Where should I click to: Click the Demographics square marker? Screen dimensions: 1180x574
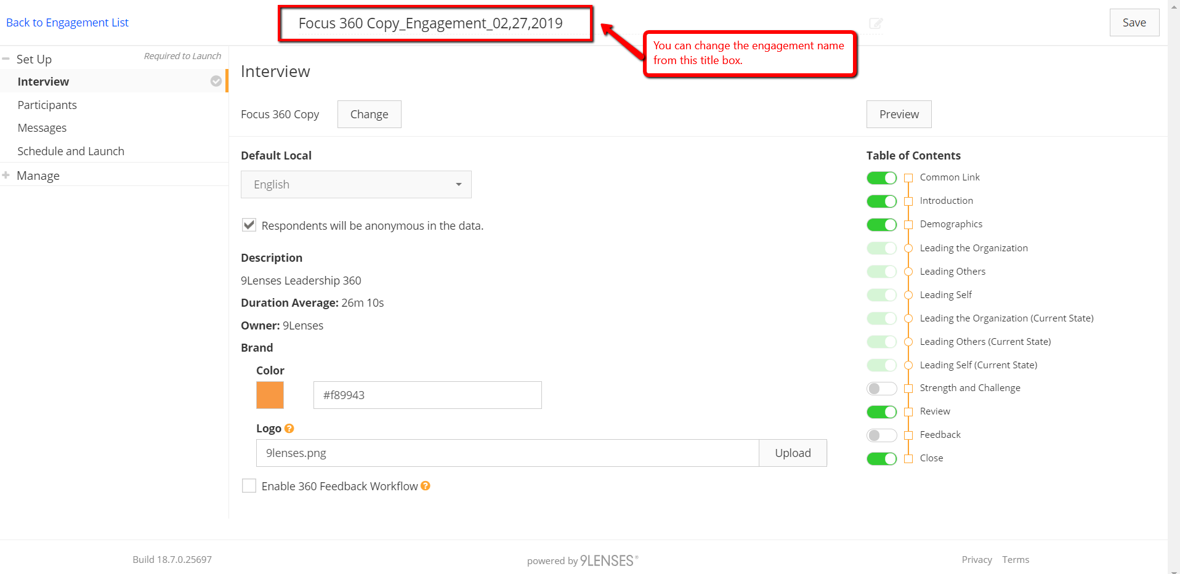908,225
